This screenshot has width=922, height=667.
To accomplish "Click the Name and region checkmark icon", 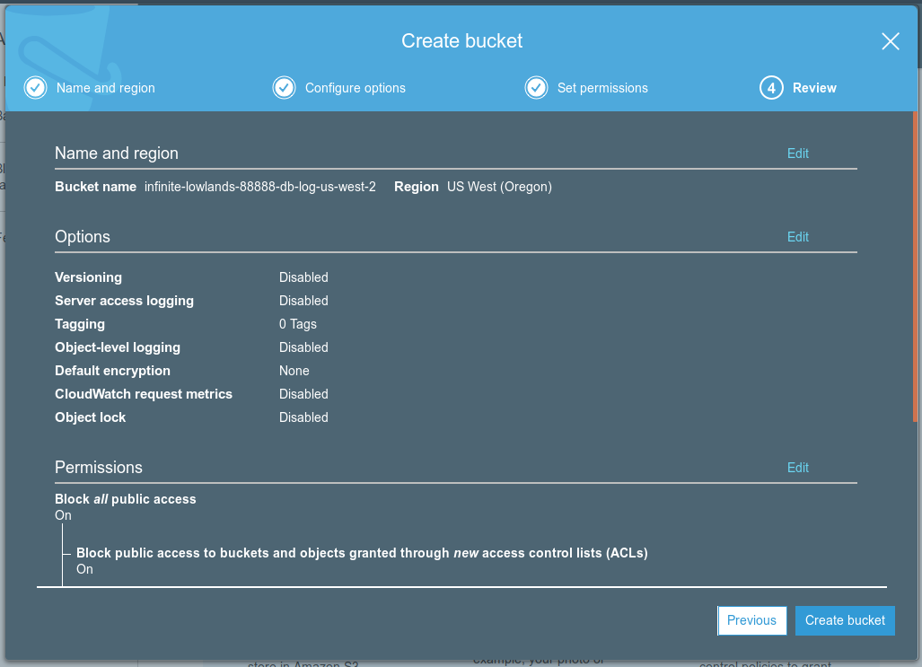I will (35, 88).
